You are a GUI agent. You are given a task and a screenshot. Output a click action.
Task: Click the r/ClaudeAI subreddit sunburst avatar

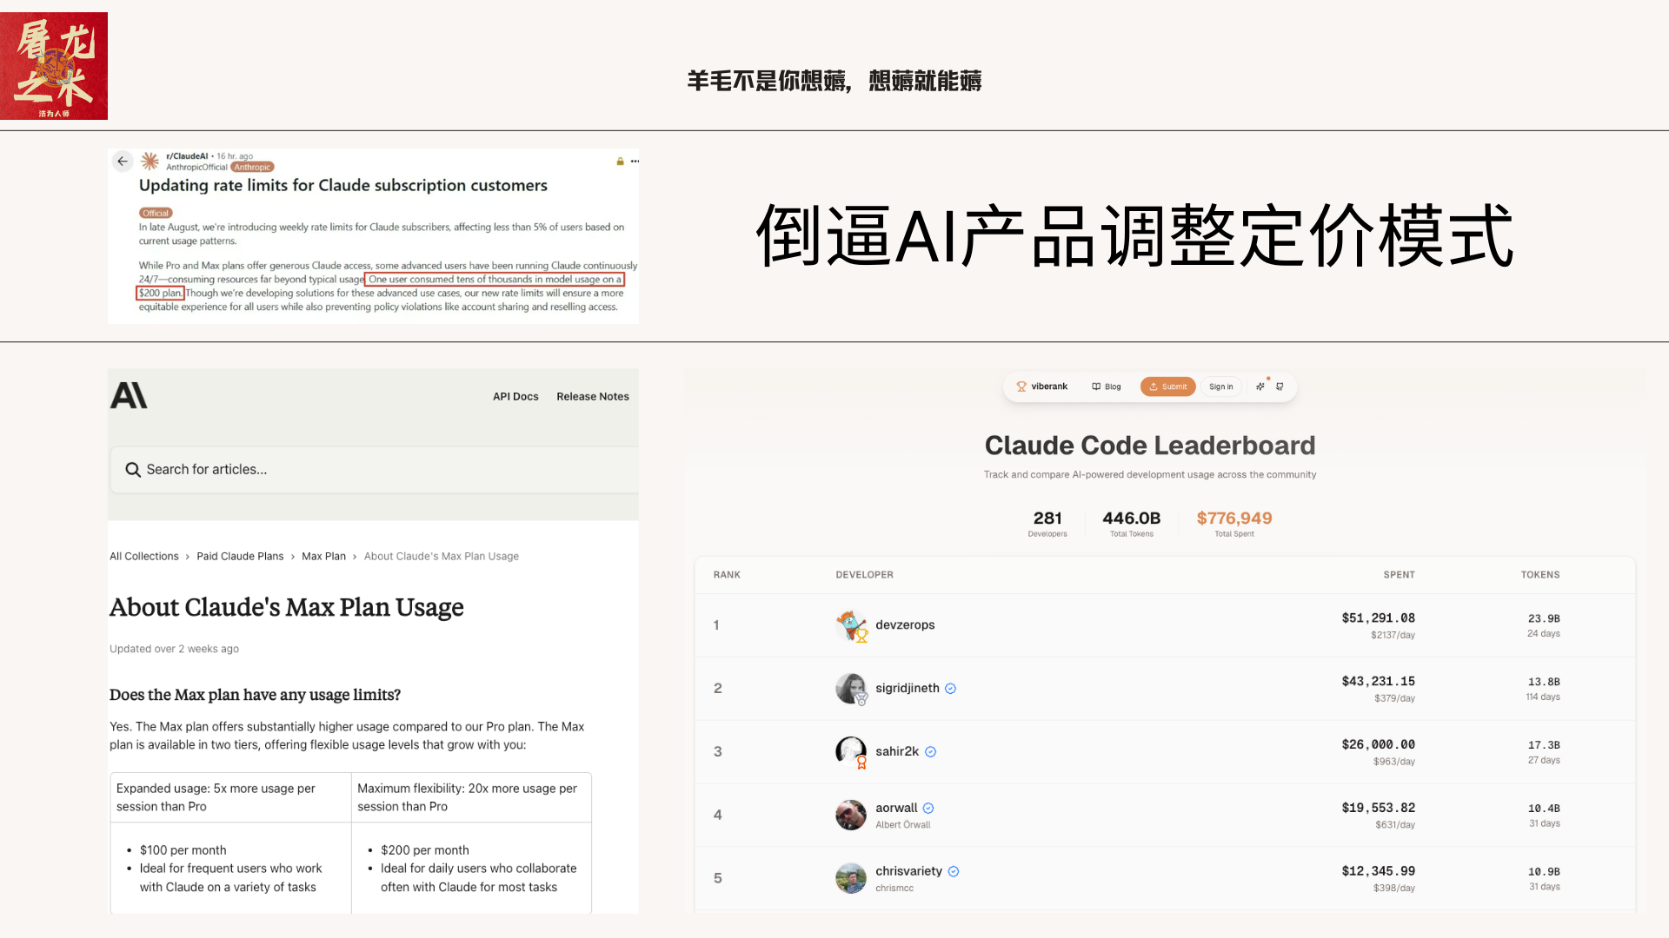(150, 162)
